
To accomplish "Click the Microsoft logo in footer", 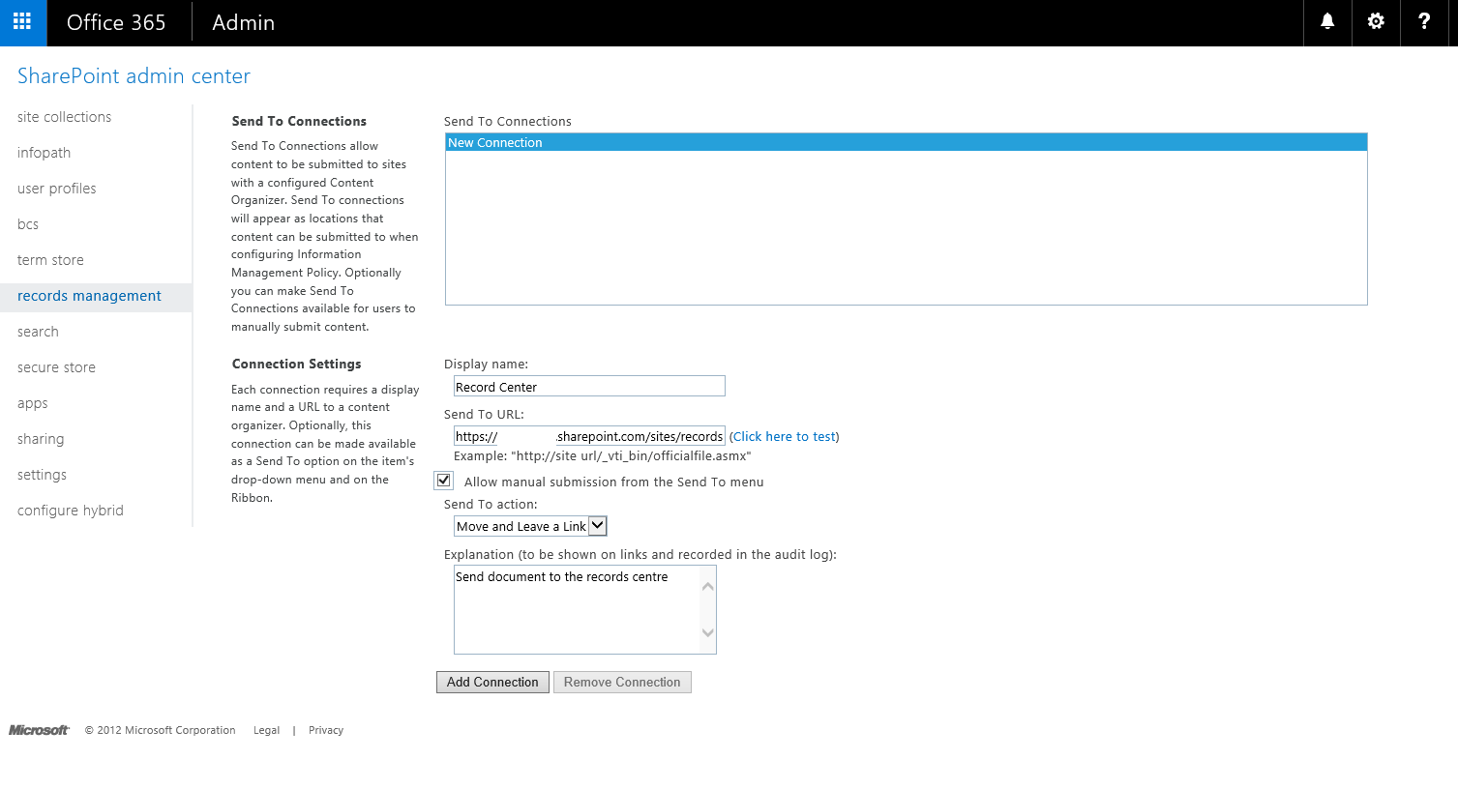I will point(39,730).
